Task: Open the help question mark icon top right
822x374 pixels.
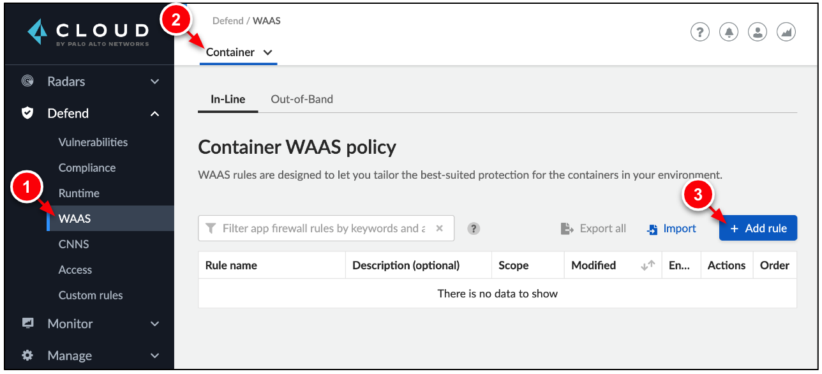Action: pyautogui.click(x=699, y=31)
